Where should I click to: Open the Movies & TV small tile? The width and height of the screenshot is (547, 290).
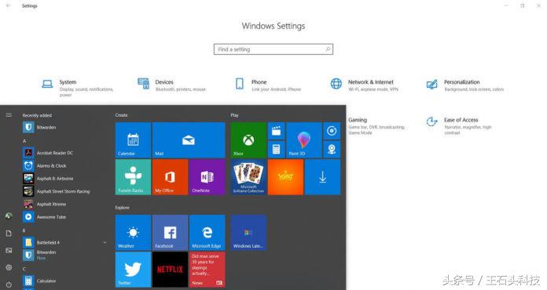pyautogui.click(x=277, y=131)
